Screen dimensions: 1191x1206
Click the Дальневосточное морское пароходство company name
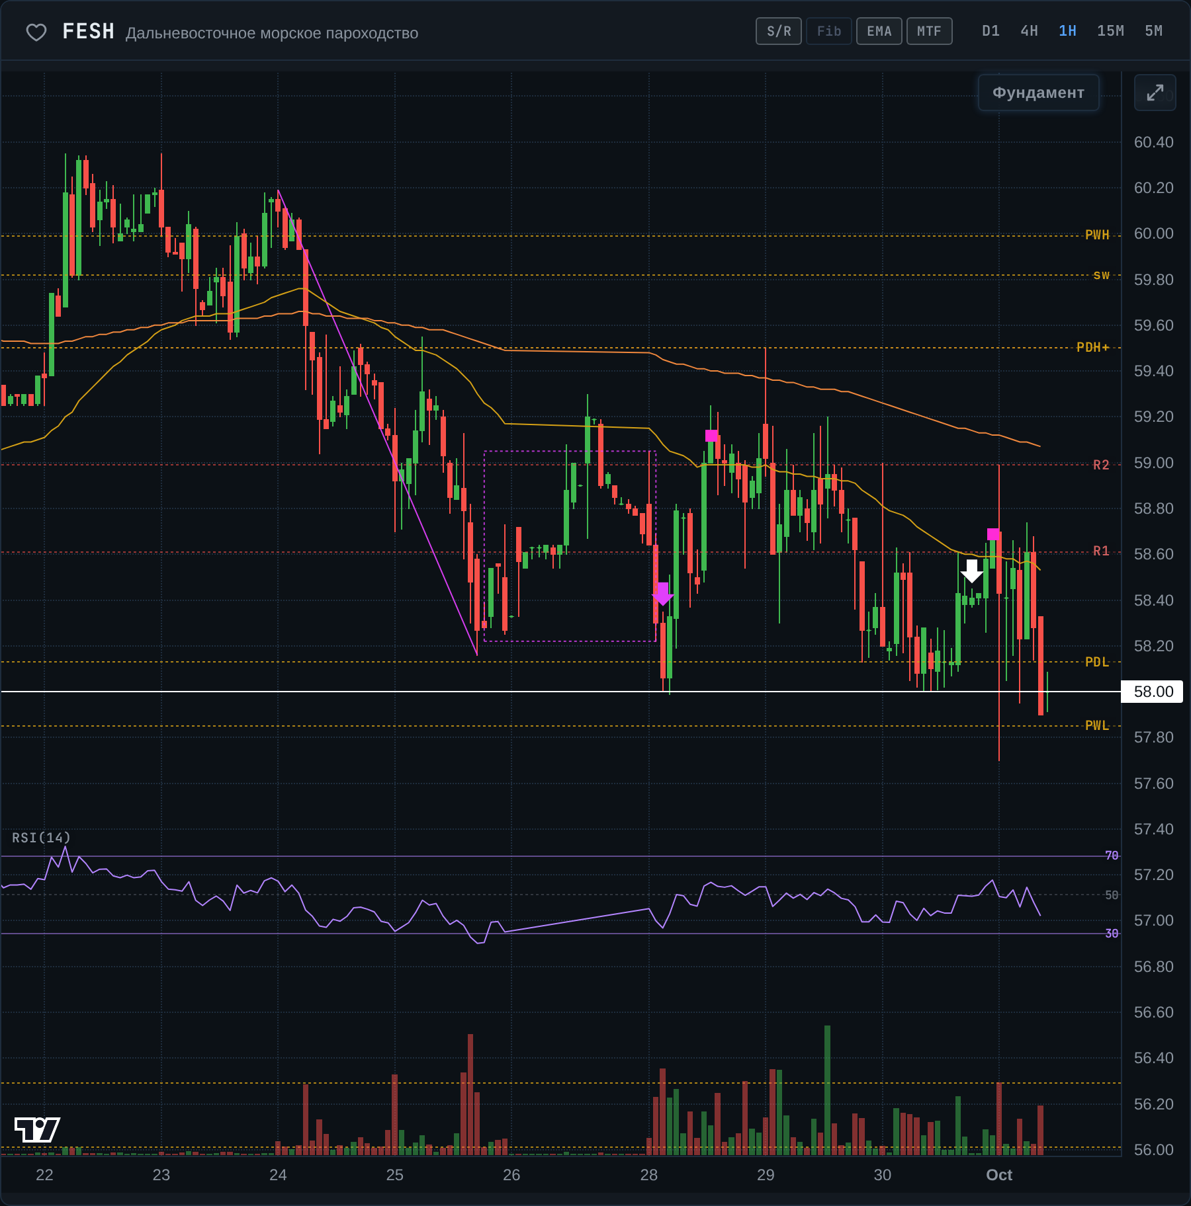(x=272, y=33)
